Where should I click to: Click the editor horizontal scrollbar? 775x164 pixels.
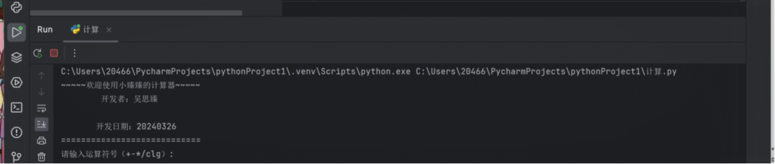pos(136,13)
